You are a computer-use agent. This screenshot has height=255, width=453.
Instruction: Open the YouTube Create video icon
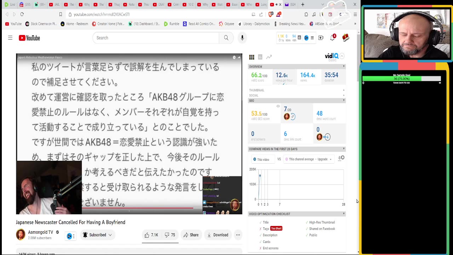tap(321, 38)
